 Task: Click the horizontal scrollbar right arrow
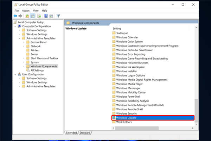tap(192, 128)
